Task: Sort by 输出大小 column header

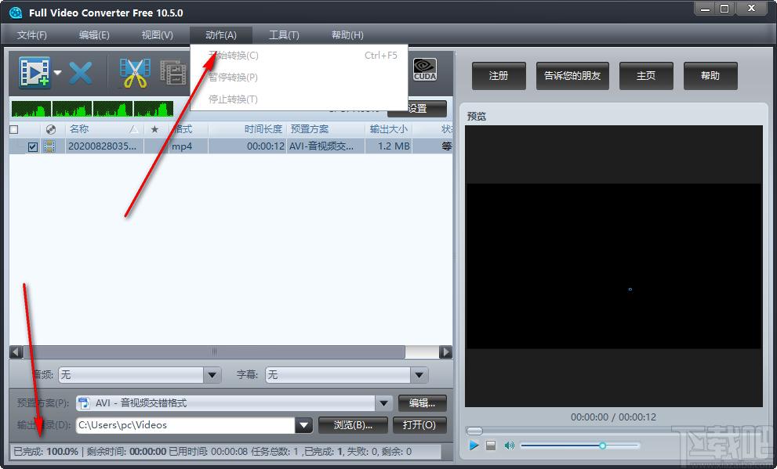Action: (x=389, y=129)
